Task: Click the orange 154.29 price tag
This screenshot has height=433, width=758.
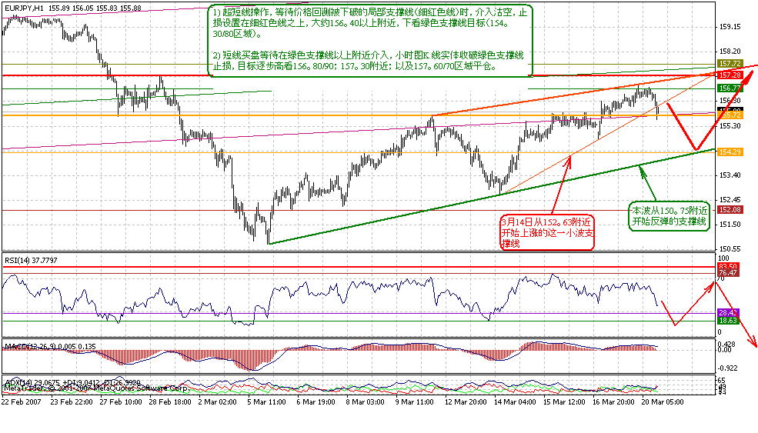Action: point(730,152)
